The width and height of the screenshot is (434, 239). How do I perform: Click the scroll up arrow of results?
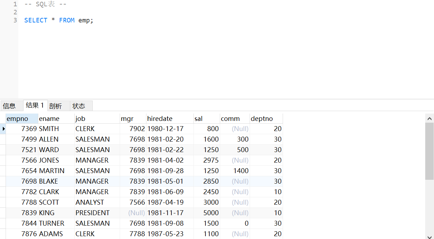pos(429,118)
